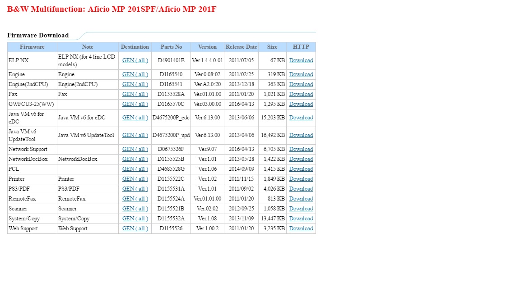Open GEN ( all ) in the Printer row
This screenshot has height=292, width=520.
click(x=135, y=179)
